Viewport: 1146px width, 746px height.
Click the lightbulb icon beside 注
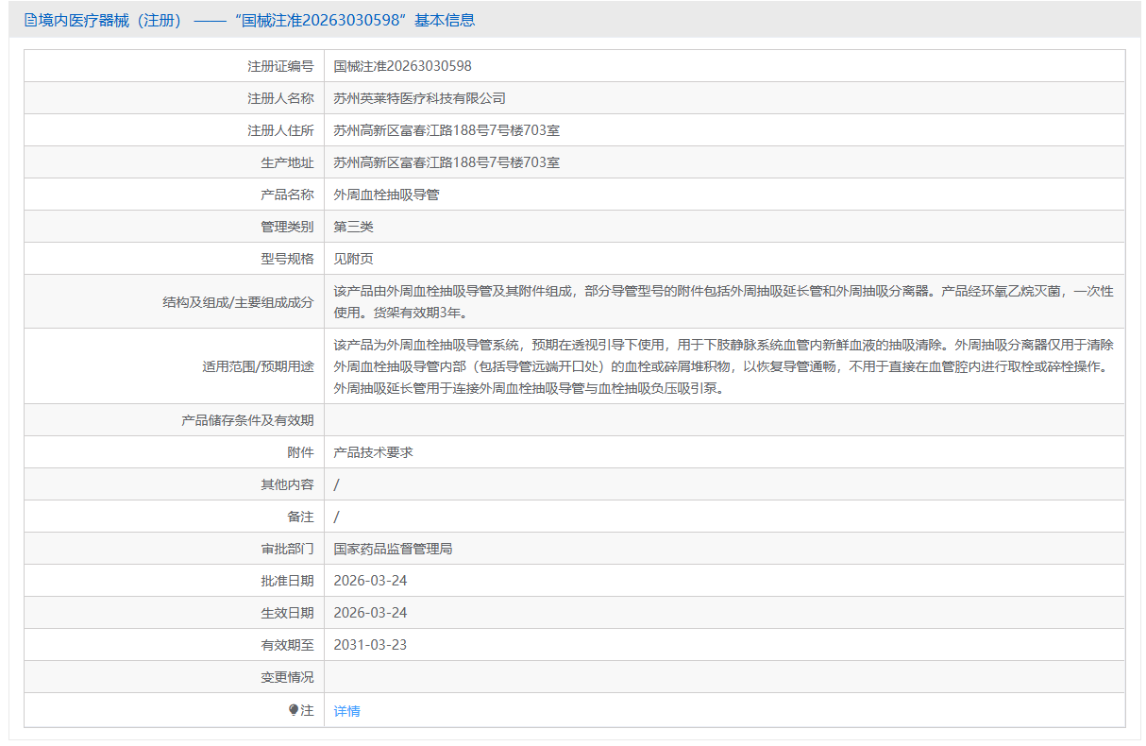[294, 710]
